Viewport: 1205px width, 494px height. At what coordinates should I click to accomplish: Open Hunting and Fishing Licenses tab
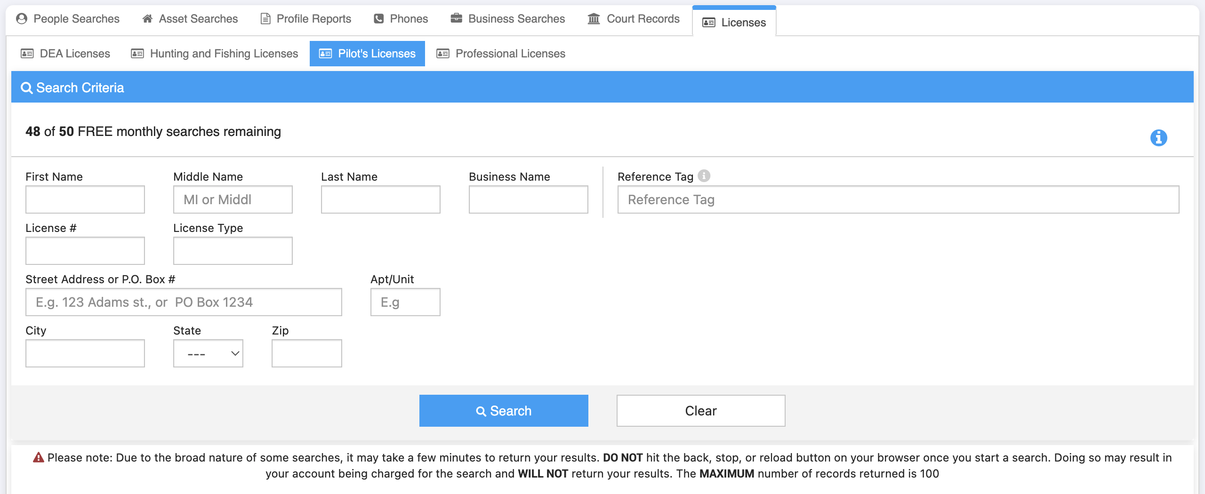(x=215, y=54)
